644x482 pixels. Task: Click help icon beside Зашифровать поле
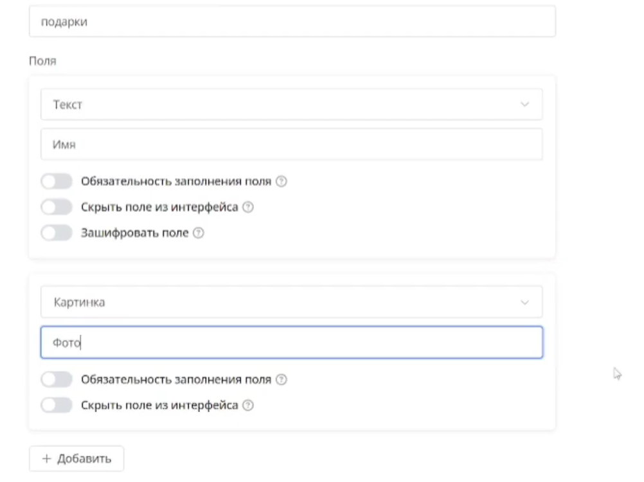click(199, 233)
